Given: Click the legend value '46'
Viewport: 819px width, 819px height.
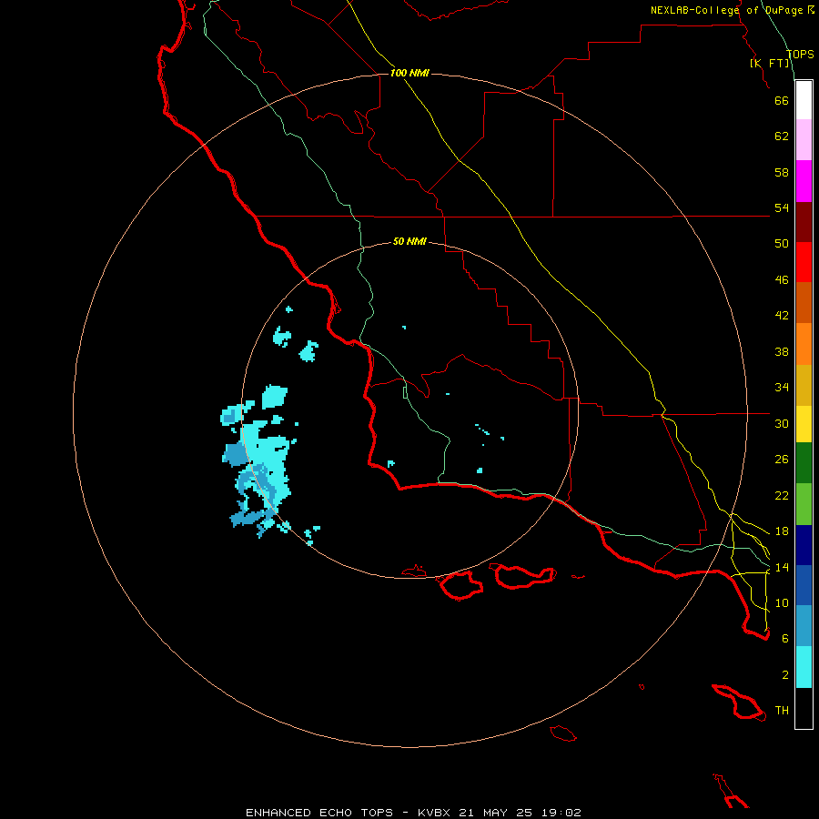Looking at the screenshot, I should point(782,279).
